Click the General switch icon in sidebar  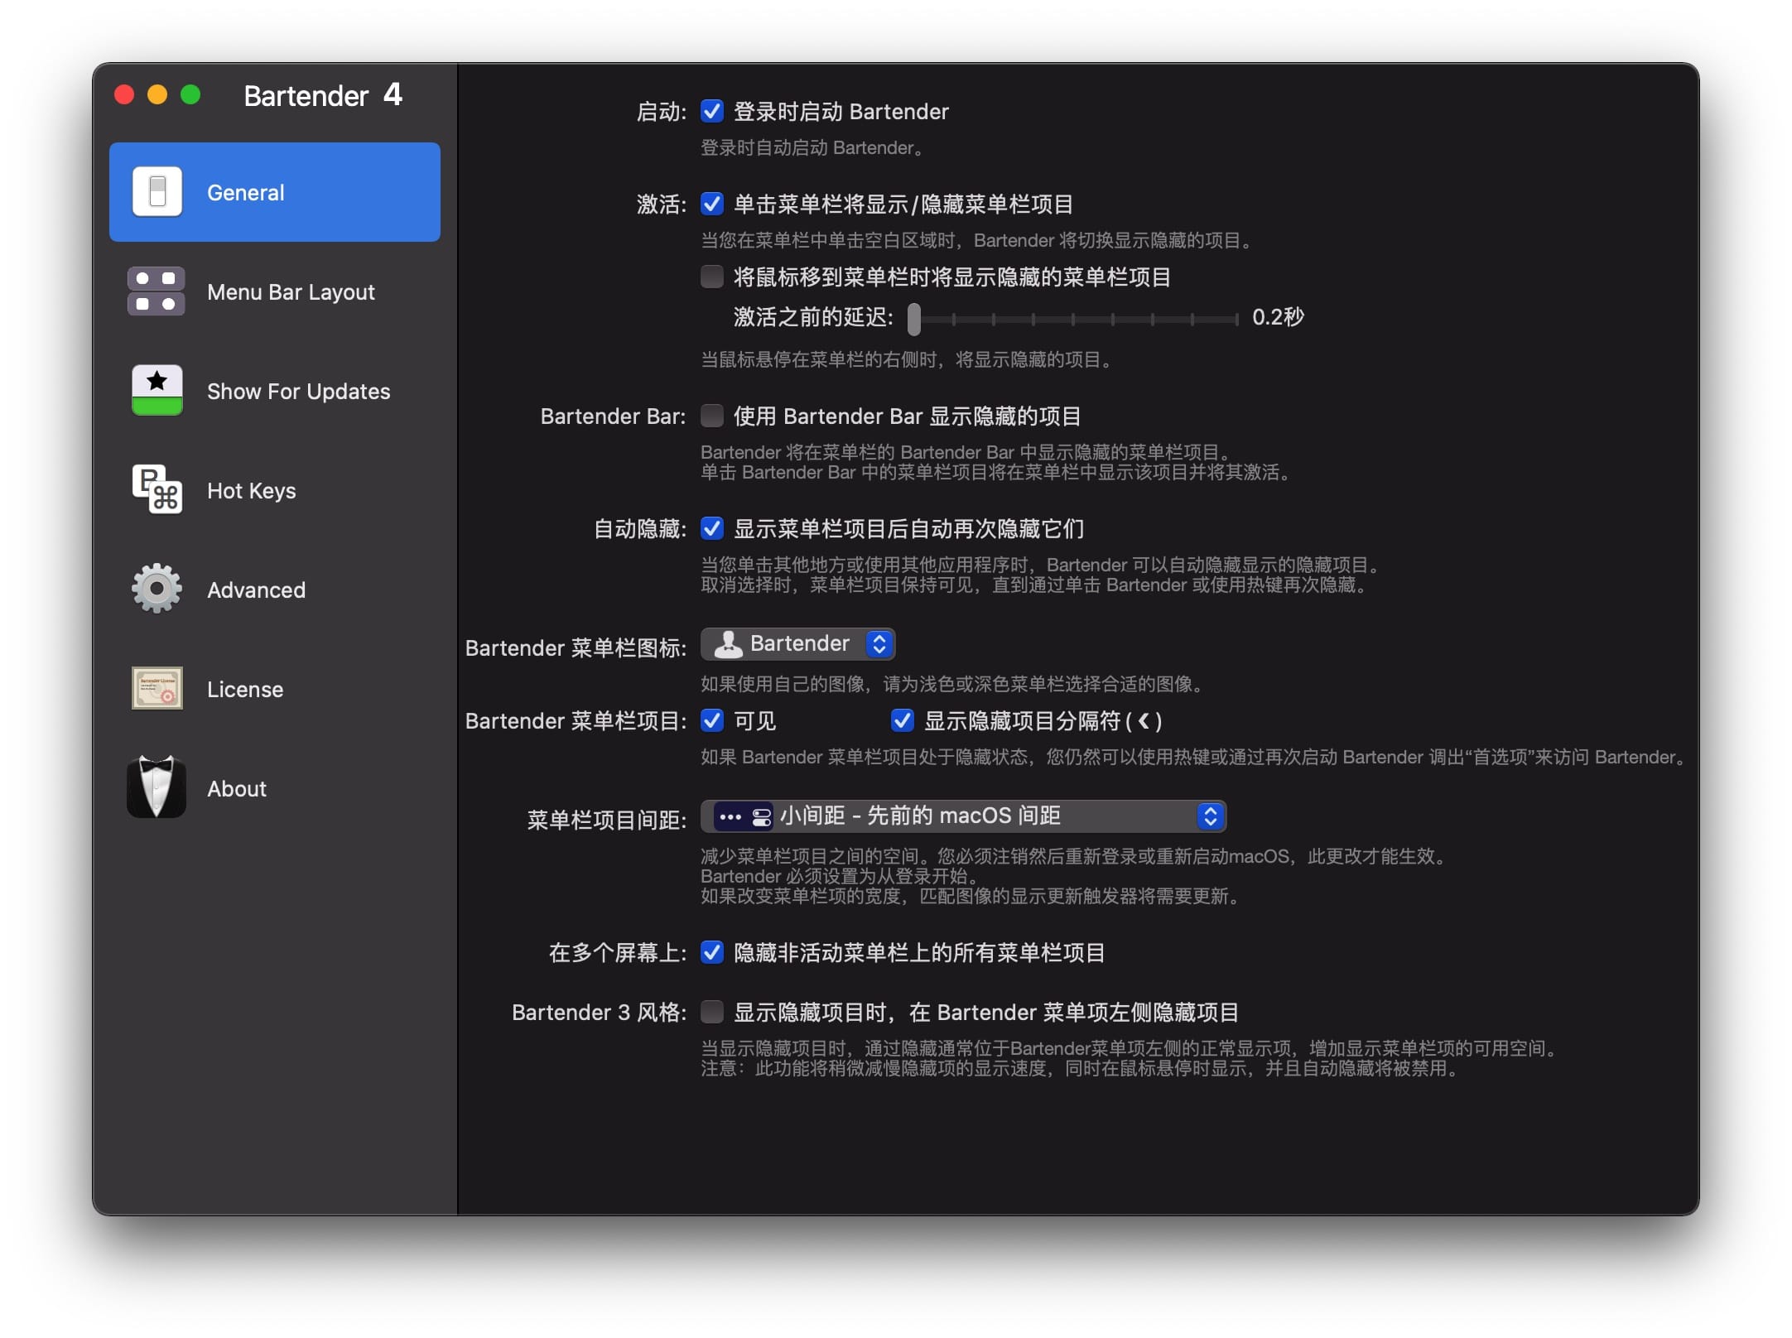tap(157, 192)
